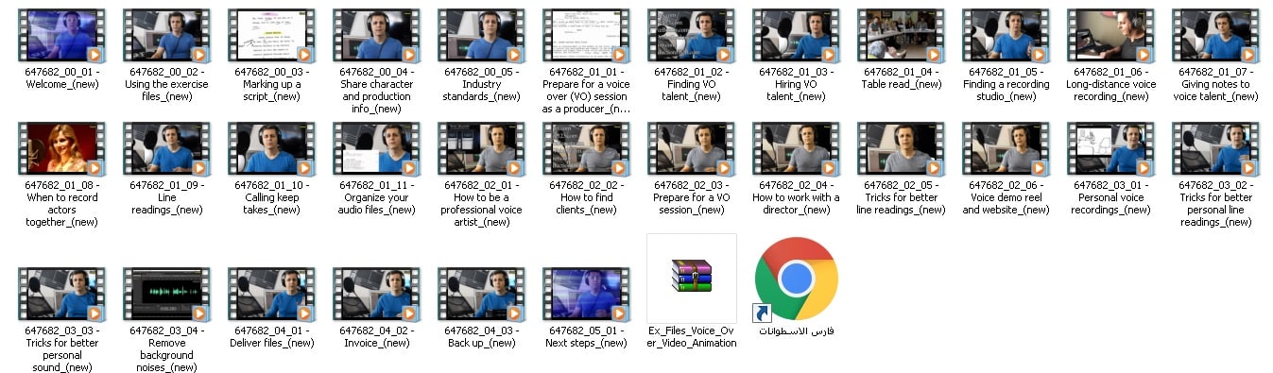Select the Personal voice recordings video thumbnail
Viewport: 1273px width, 373px height.
(1110, 148)
